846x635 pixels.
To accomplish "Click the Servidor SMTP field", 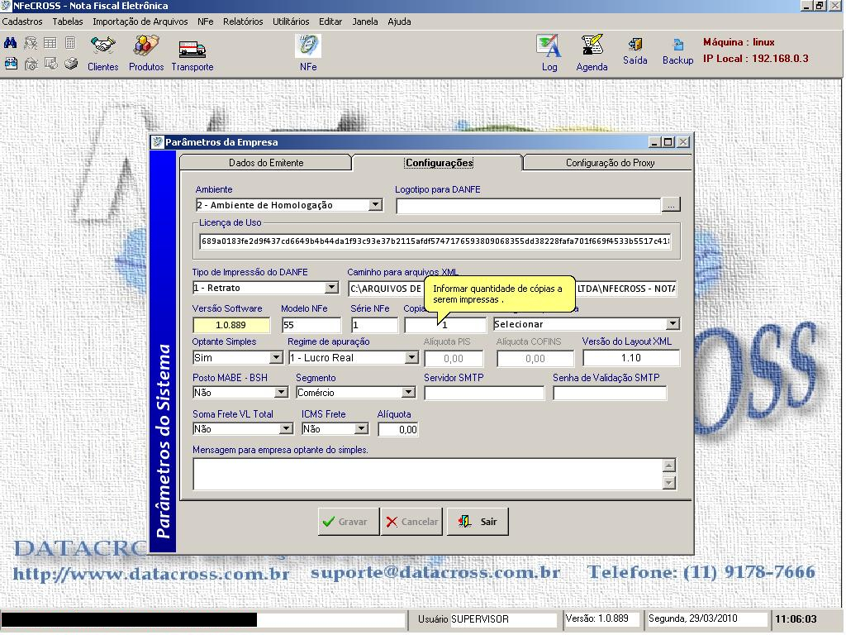I will pyautogui.click(x=484, y=393).
